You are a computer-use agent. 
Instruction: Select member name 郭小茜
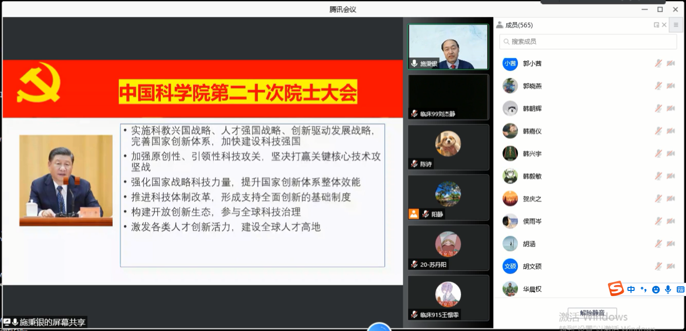[532, 64]
